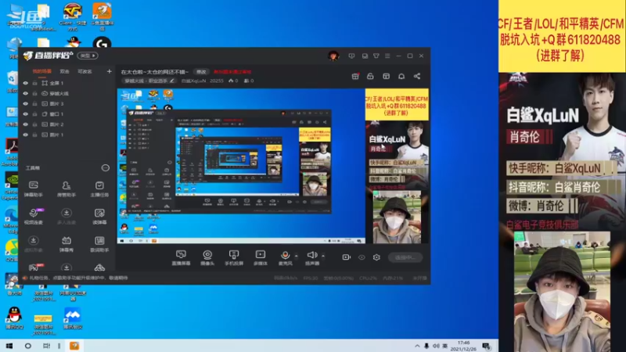The width and height of the screenshot is (626, 352).
Task: Open the 多人连麦 multi-user link tool
Action: pyautogui.click(x=67, y=216)
